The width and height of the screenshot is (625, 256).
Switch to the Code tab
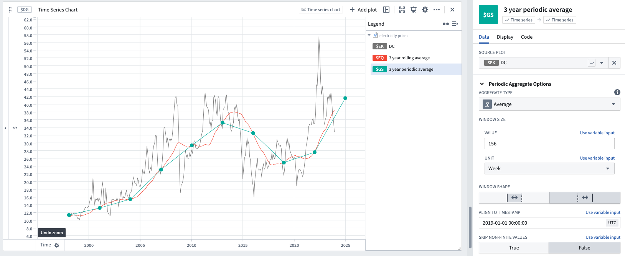pyautogui.click(x=526, y=37)
